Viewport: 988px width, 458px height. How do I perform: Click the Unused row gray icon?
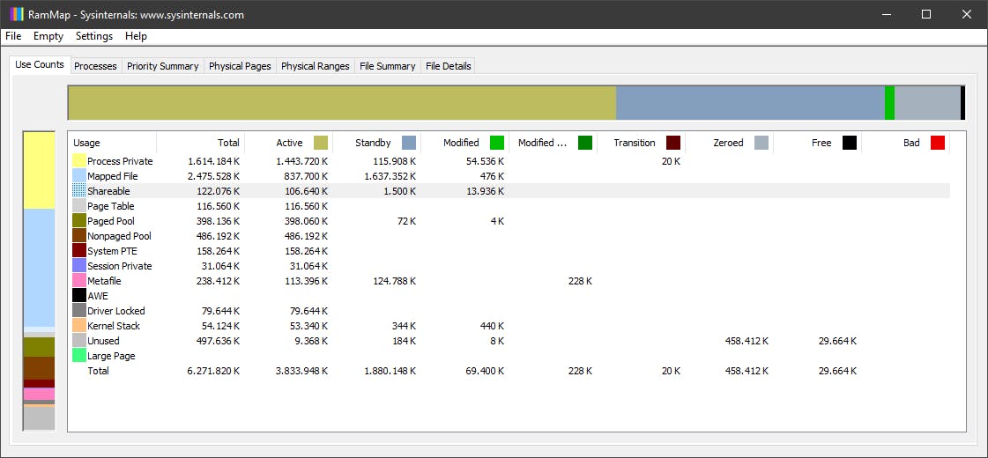pos(78,341)
